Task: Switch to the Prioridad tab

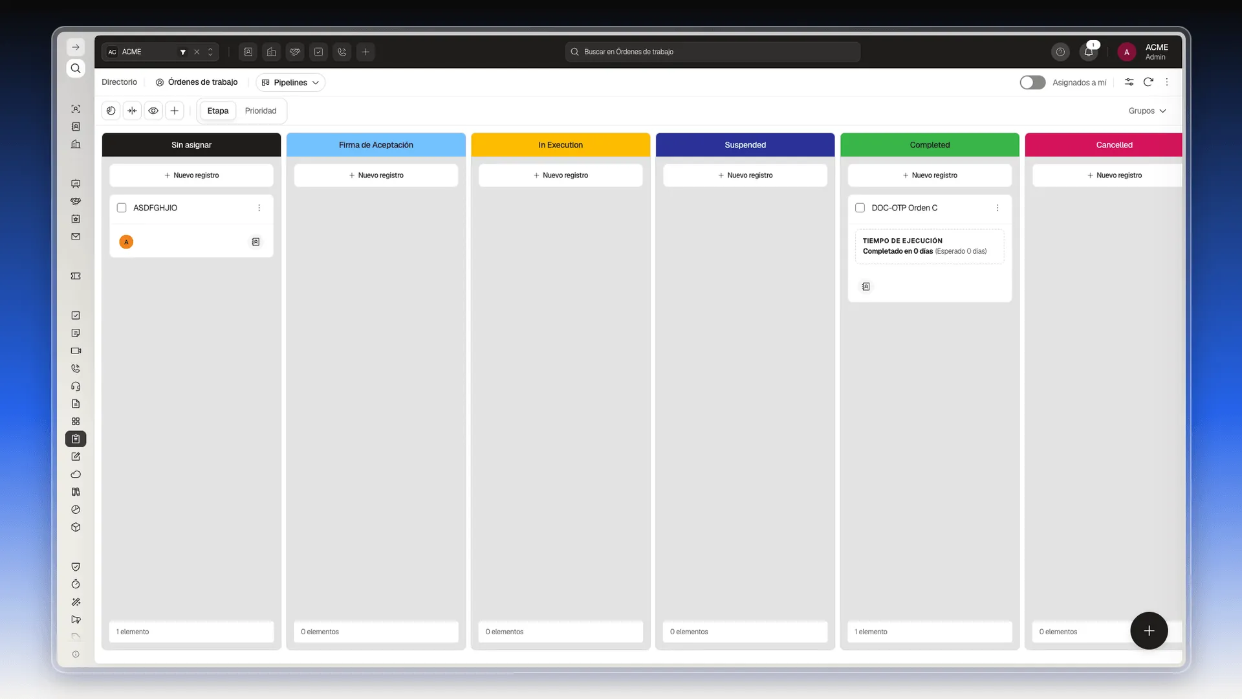Action: [x=261, y=111]
